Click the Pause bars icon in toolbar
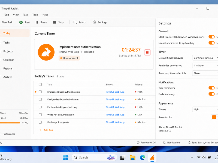Image resolution: width=218 pixels, height=163 pixels. [x=37, y=22]
